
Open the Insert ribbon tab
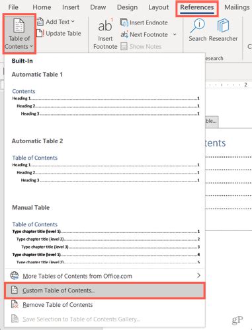click(x=71, y=7)
